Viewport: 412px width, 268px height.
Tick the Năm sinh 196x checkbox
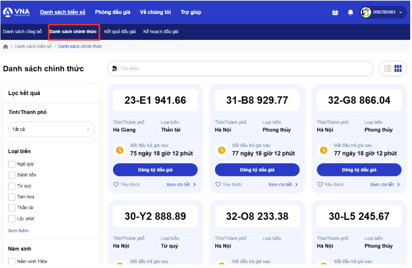point(11,261)
